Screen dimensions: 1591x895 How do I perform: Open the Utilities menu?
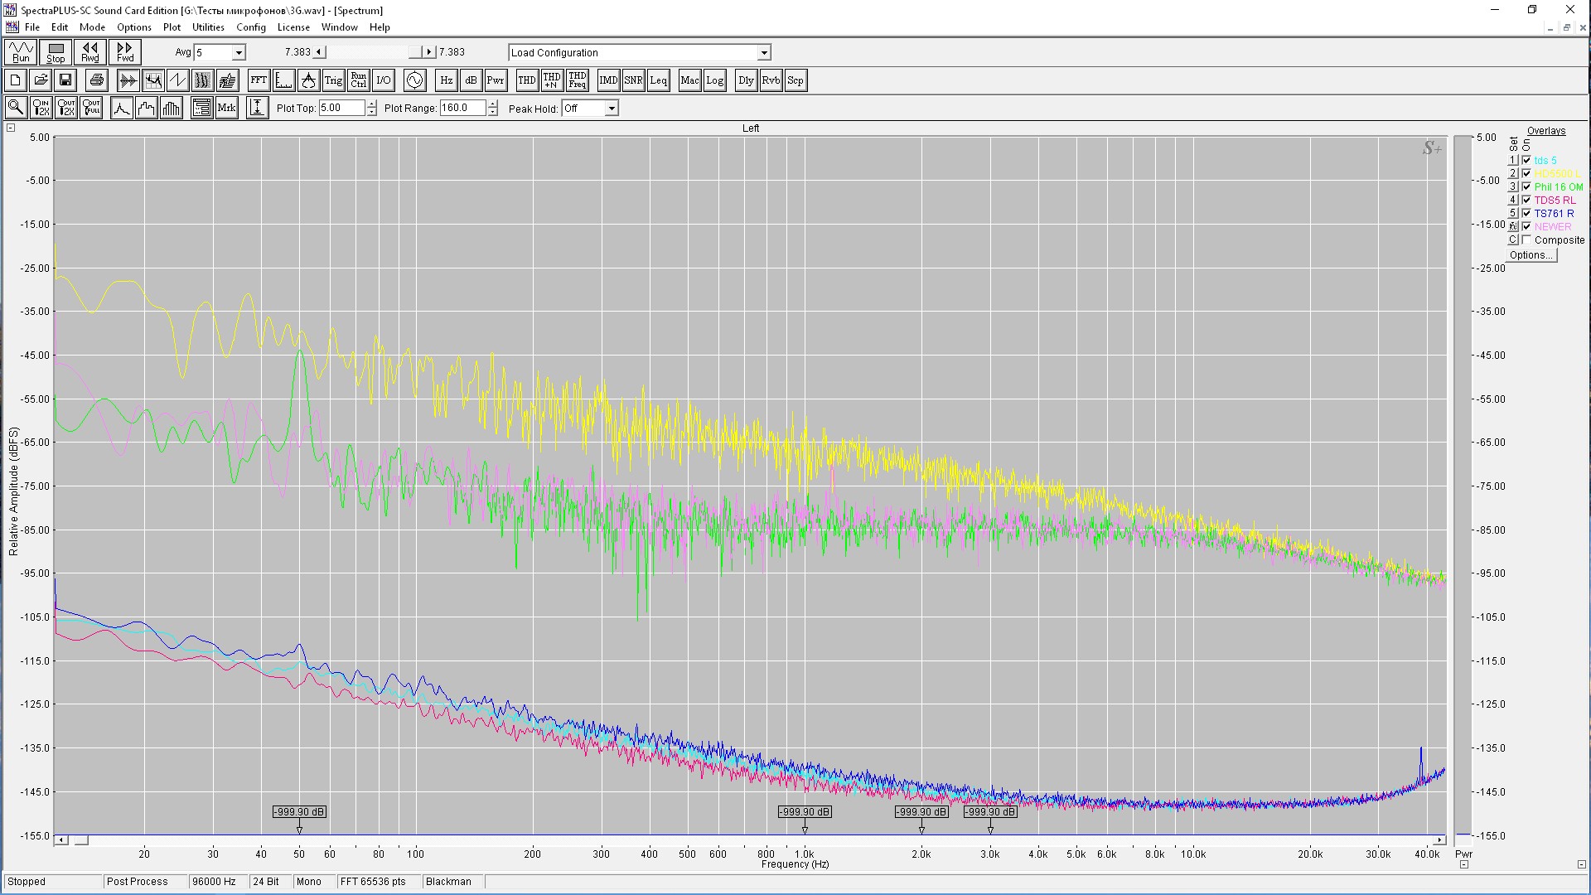point(208,27)
